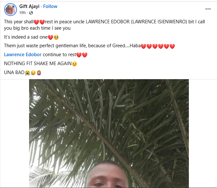Click the 'NOTHING FIT SHAKE ME AGAIN' text
The height and width of the screenshot is (188, 217).
click(x=38, y=64)
